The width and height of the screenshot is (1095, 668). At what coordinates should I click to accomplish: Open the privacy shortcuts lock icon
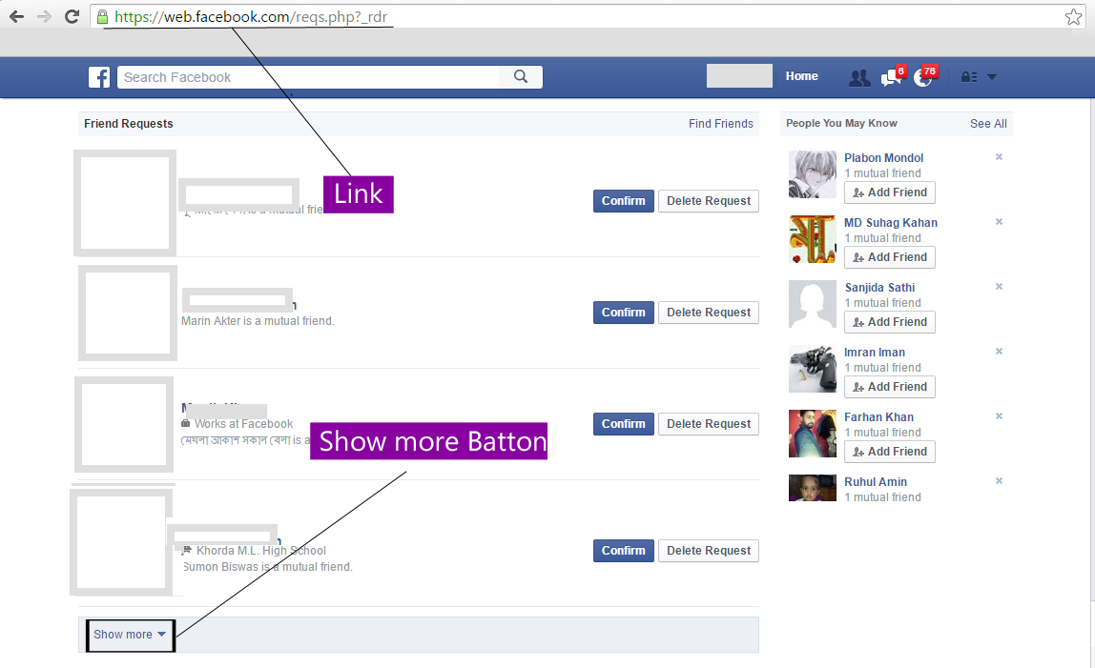(968, 77)
